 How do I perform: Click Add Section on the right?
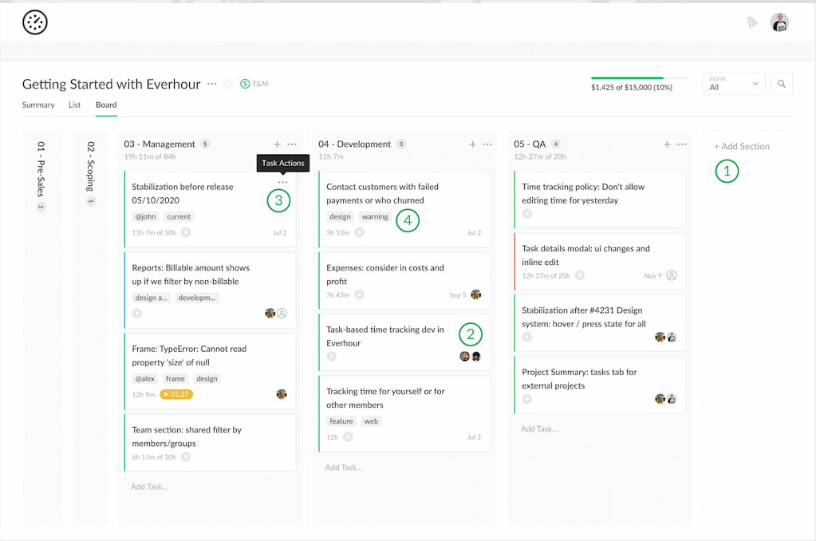(x=741, y=146)
